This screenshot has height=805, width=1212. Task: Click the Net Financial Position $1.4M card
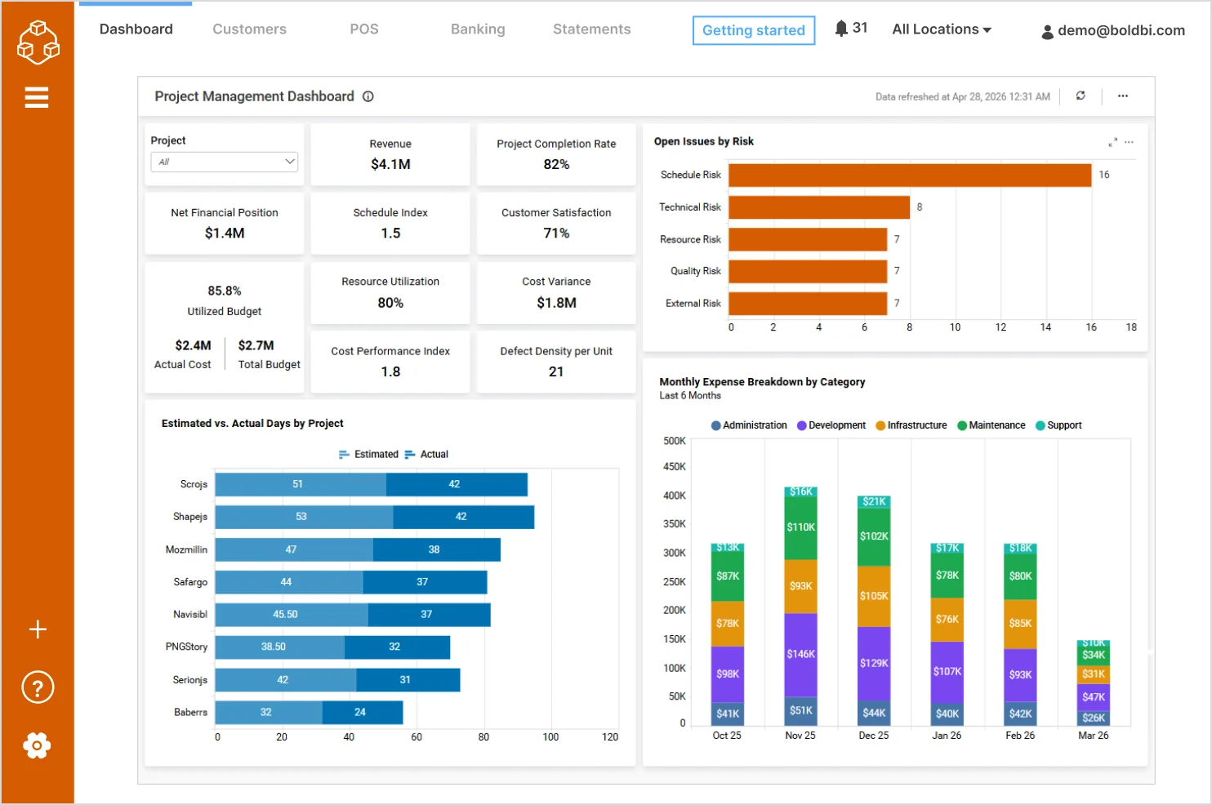(x=225, y=224)
